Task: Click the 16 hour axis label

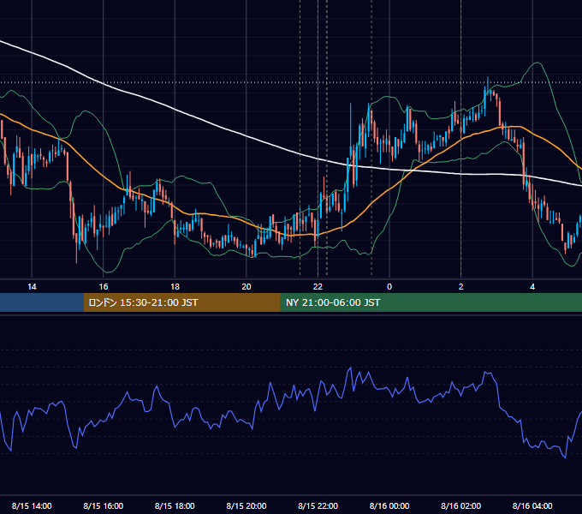Action: (x=104, y=287)
